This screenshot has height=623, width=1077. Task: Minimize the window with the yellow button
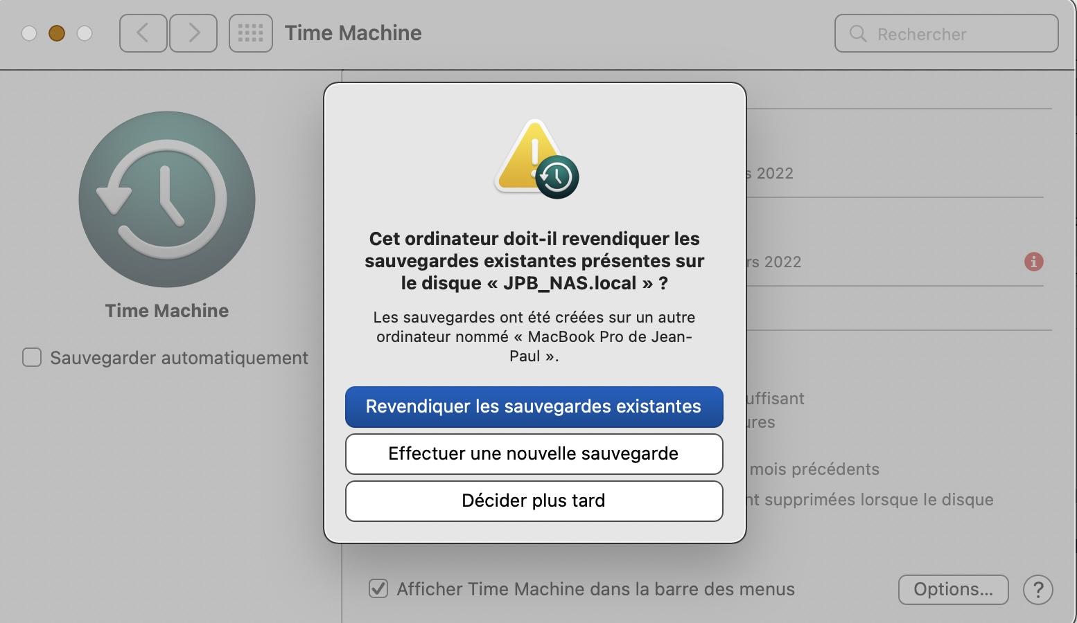[x=57, y=33]
